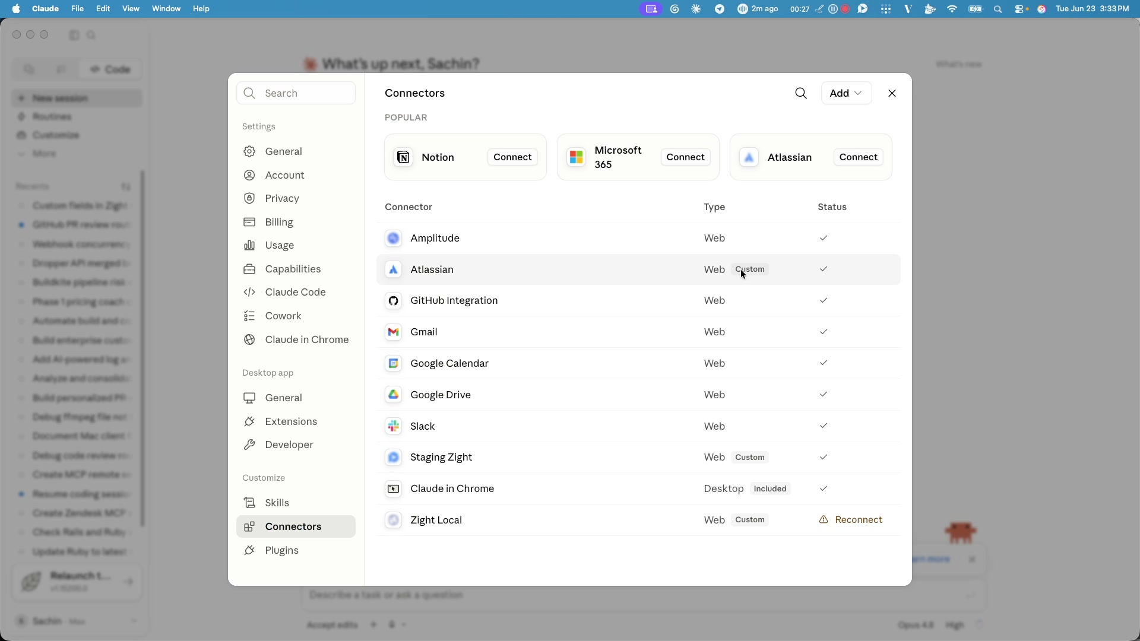
Task: Click the Cowork list icon
Action: (x=249, y=316)
